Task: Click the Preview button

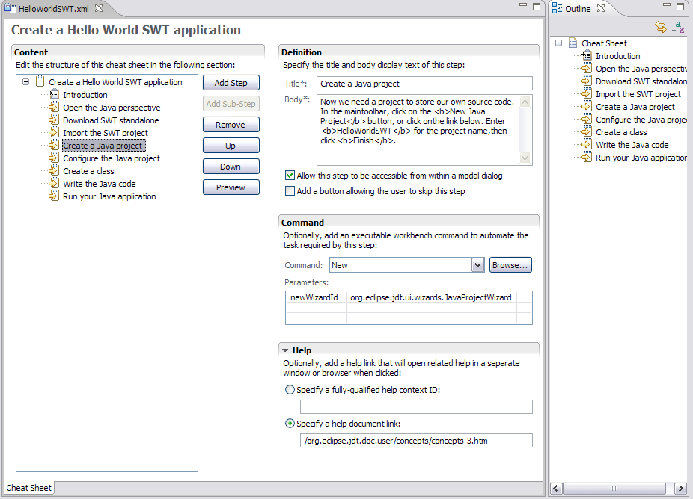Action: 231,187
